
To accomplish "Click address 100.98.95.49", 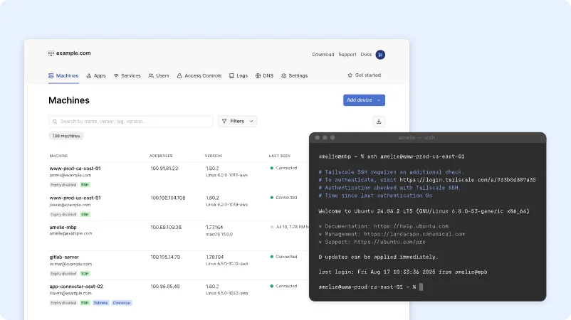I will (x=165, y=287).
